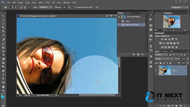Click the Sampling Background Swatch icon
The height and width of the screenshot is (107, 190).
(29, 7)
